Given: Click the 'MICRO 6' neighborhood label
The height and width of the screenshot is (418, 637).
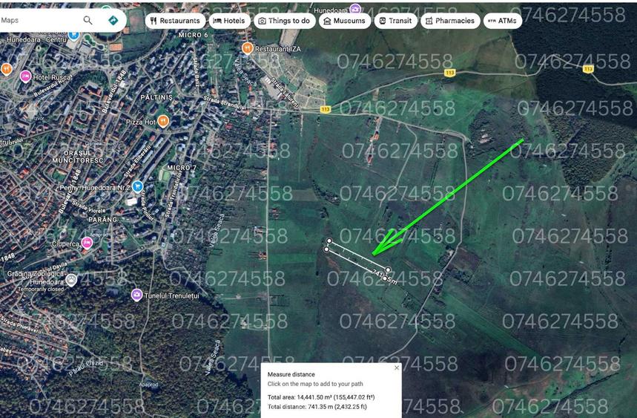Looking at the screenshot, I should 194,35.
